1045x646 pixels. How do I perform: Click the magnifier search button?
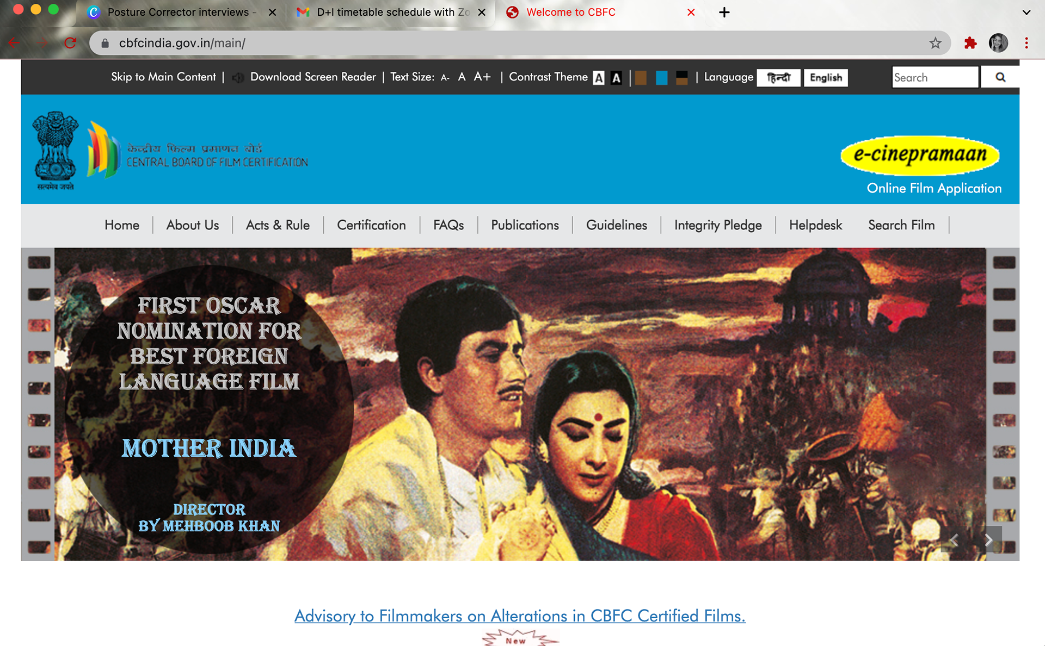click(1000, 77)
